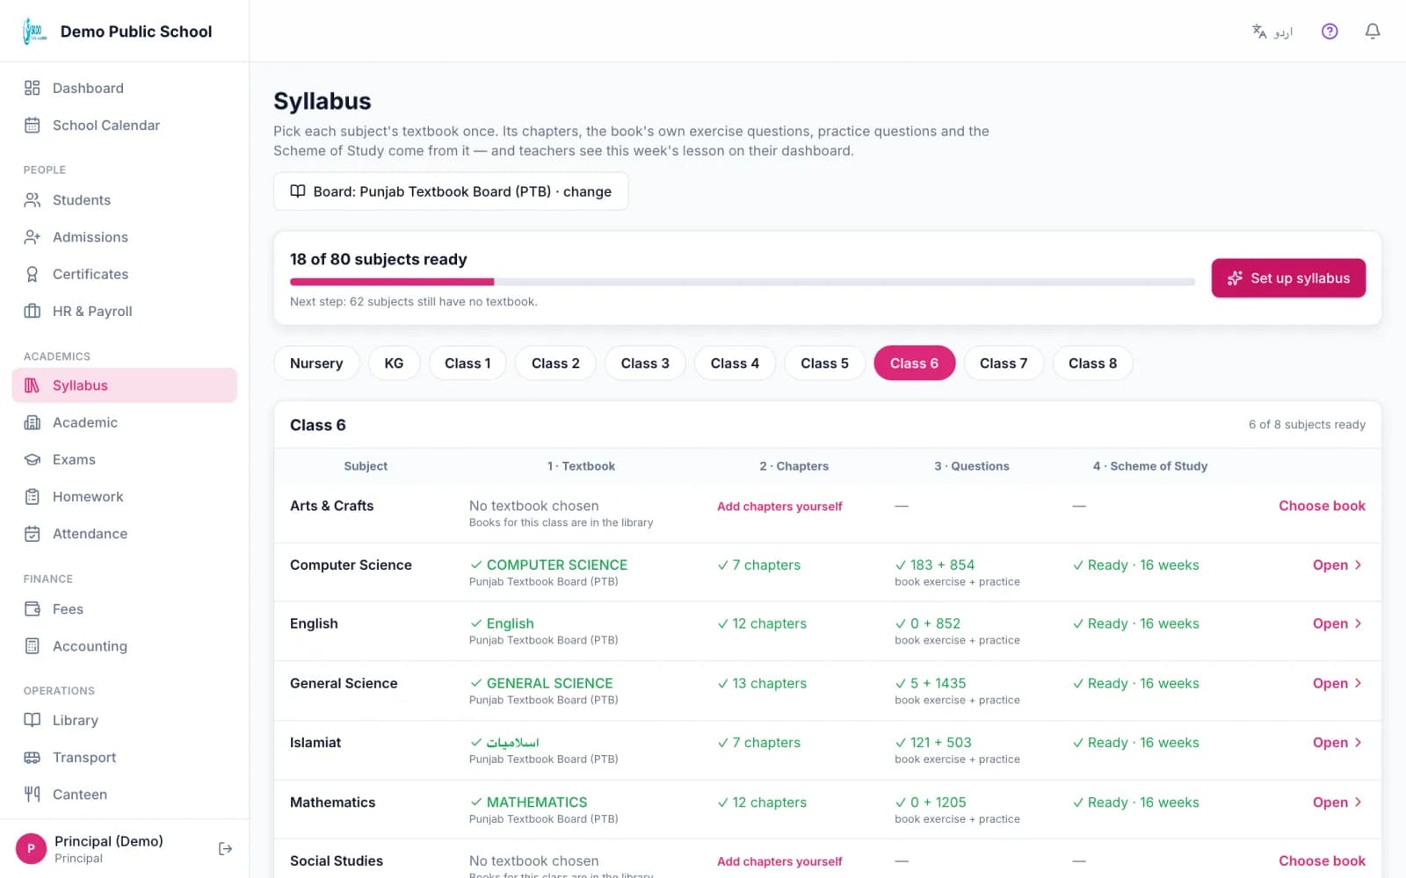The height and width of the screenshot is (878, 1406).
Task: Click the Demo Public School logo
Action: tap(34, 32)
